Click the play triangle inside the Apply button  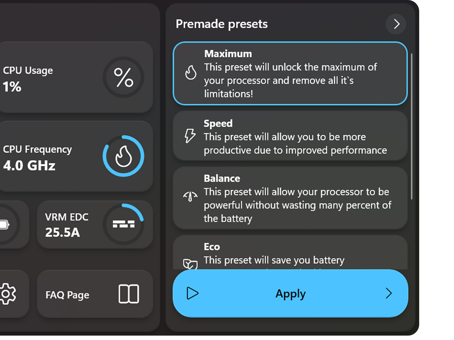click(x=193, y=293)
